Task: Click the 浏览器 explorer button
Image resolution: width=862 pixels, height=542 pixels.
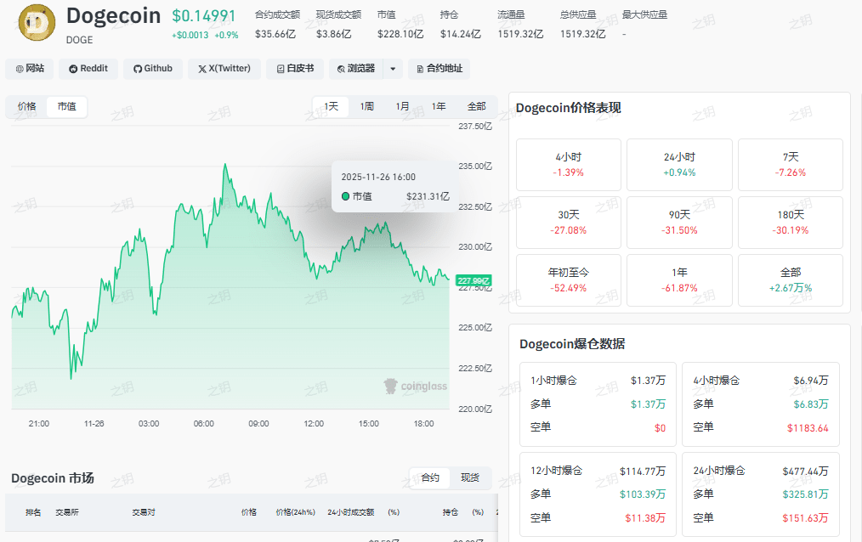Action: (356, 69)
